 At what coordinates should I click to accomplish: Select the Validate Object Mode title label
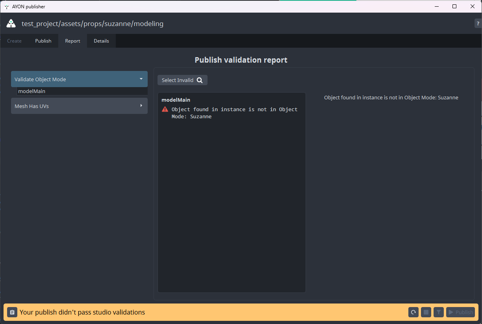click(40, 79)
